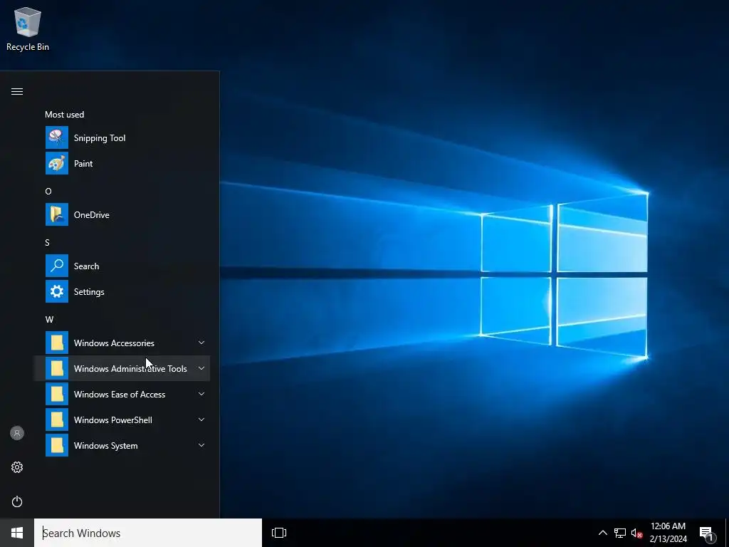The image size is (729, 547).
Task: Click the Search magnifier icon tile
Action: (57, 266)
